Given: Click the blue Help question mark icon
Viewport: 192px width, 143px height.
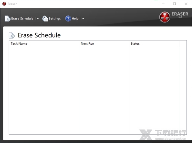Looking at the screenshot, I should [x=68, y=19].
